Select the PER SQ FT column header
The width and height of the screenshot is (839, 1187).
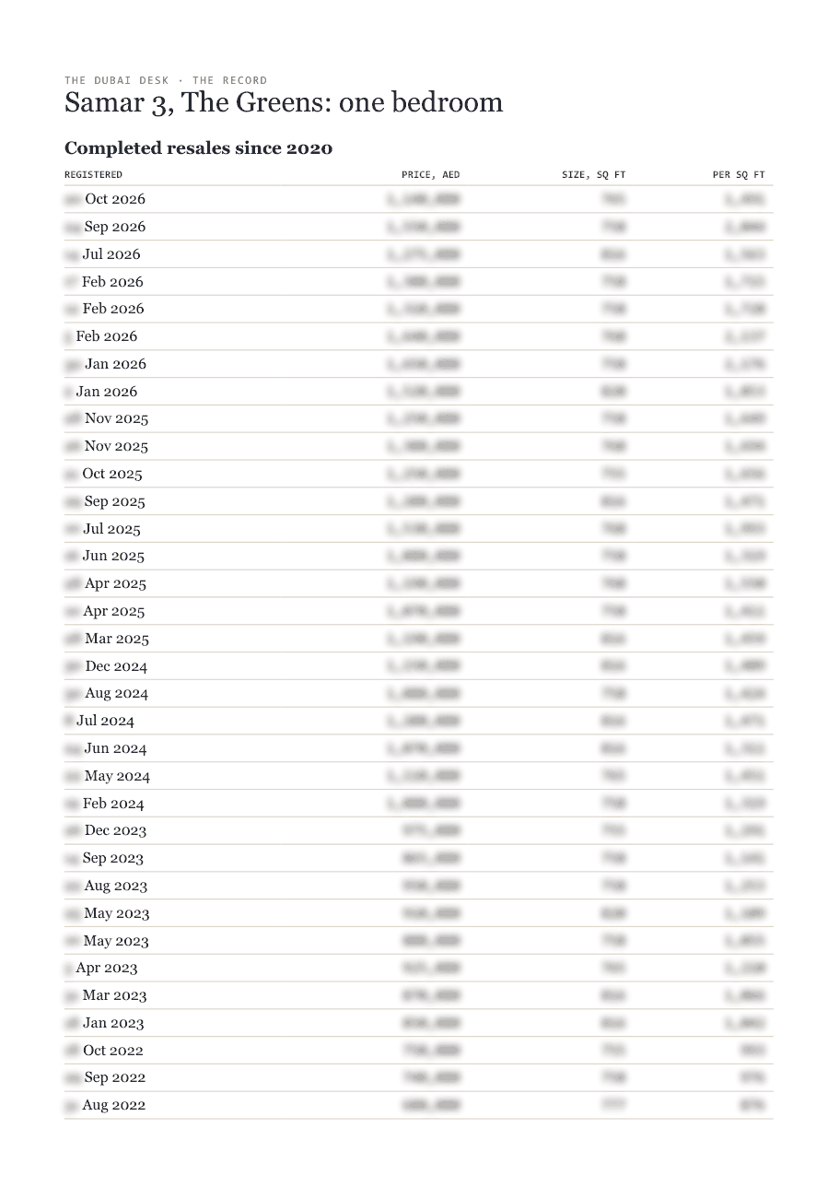739,174
